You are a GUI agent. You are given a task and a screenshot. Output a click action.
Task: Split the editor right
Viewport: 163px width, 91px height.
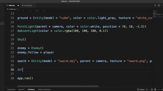coord(159,5)
